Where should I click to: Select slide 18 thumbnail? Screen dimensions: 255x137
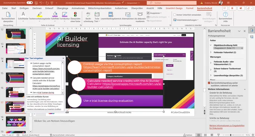16,122
